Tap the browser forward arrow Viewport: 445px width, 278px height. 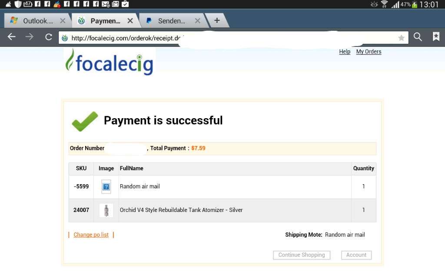[x=30, y=37]
